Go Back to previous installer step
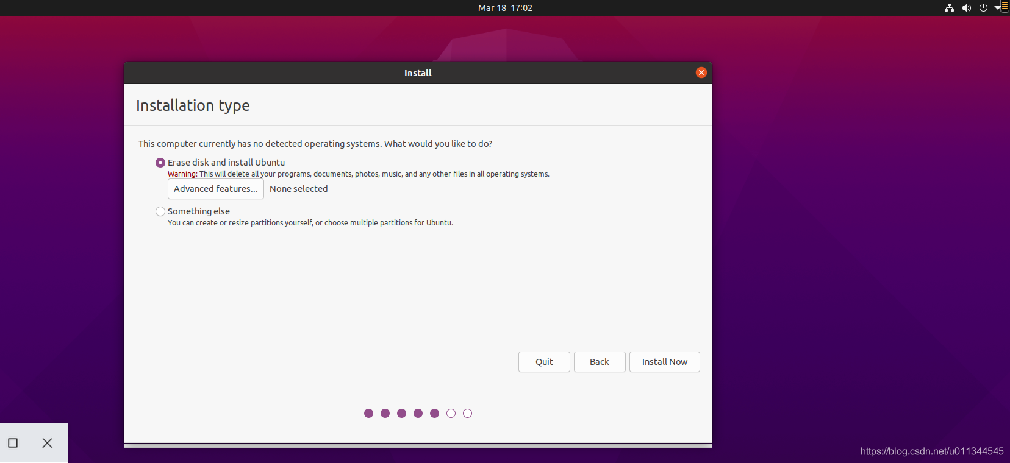Screen dimensions: 1010x463 (600, 362)
